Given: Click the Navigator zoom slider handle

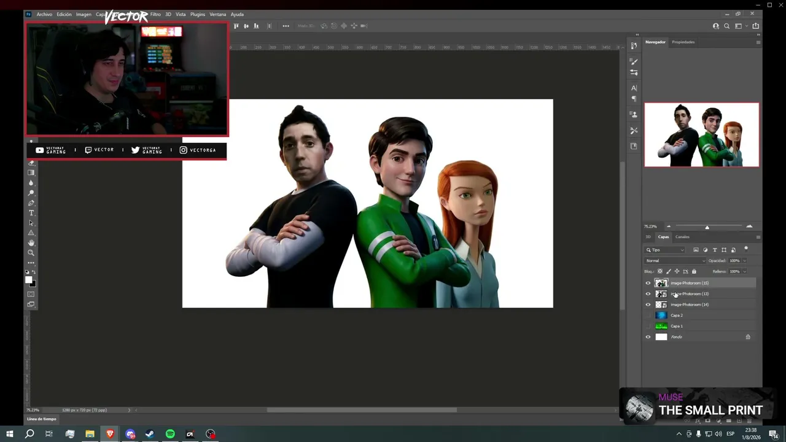Looking at the screenshot, I should (x=707, y=227).
